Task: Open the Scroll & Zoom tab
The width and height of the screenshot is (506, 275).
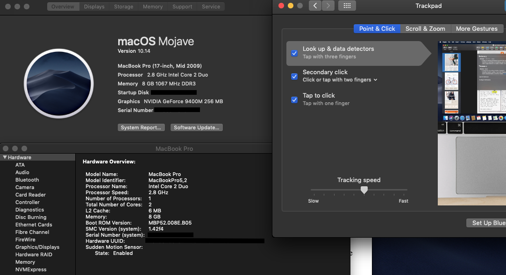Action: point(425,28)
